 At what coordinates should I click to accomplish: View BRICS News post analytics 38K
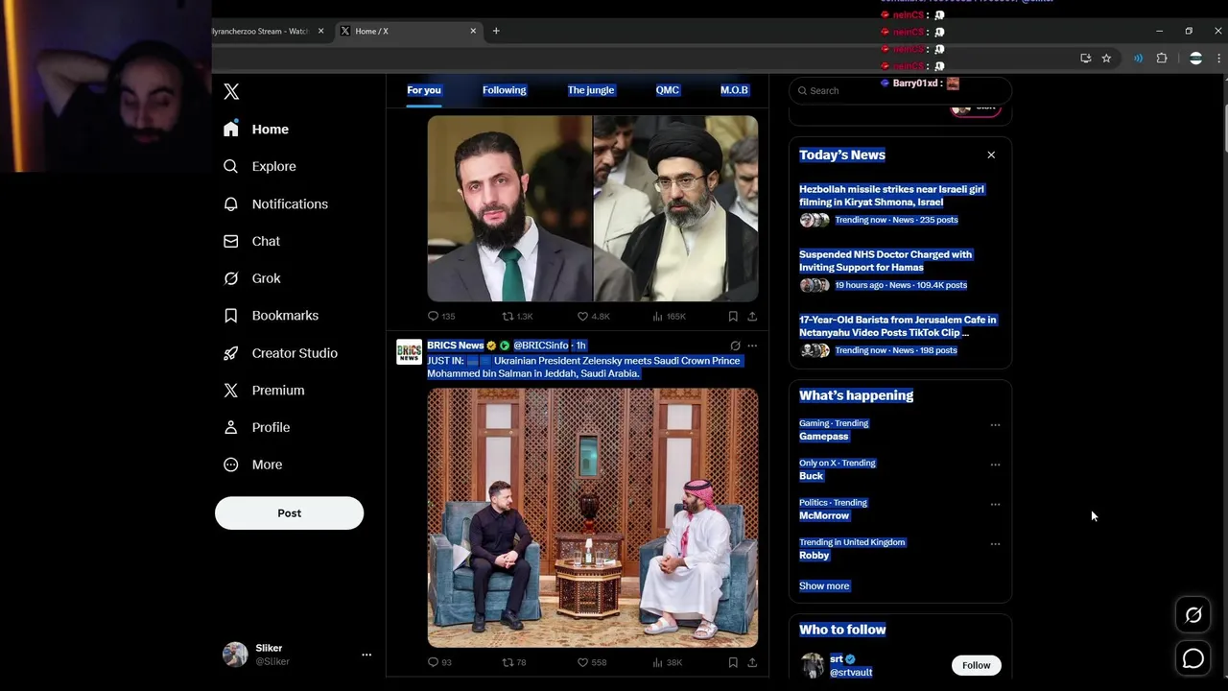point(668,662)
